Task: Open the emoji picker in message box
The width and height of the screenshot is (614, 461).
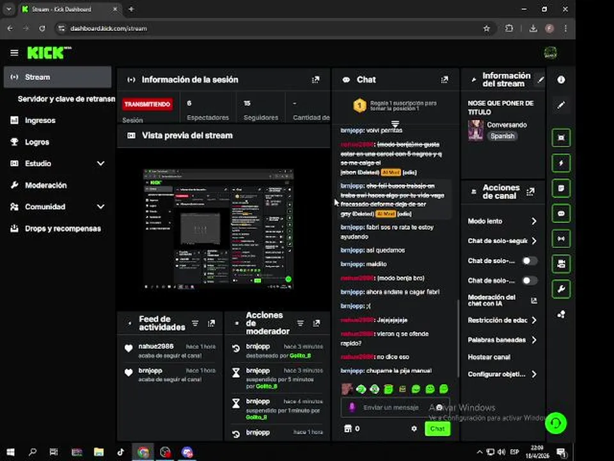Action: pyautogui.click(x=439, y=408)
